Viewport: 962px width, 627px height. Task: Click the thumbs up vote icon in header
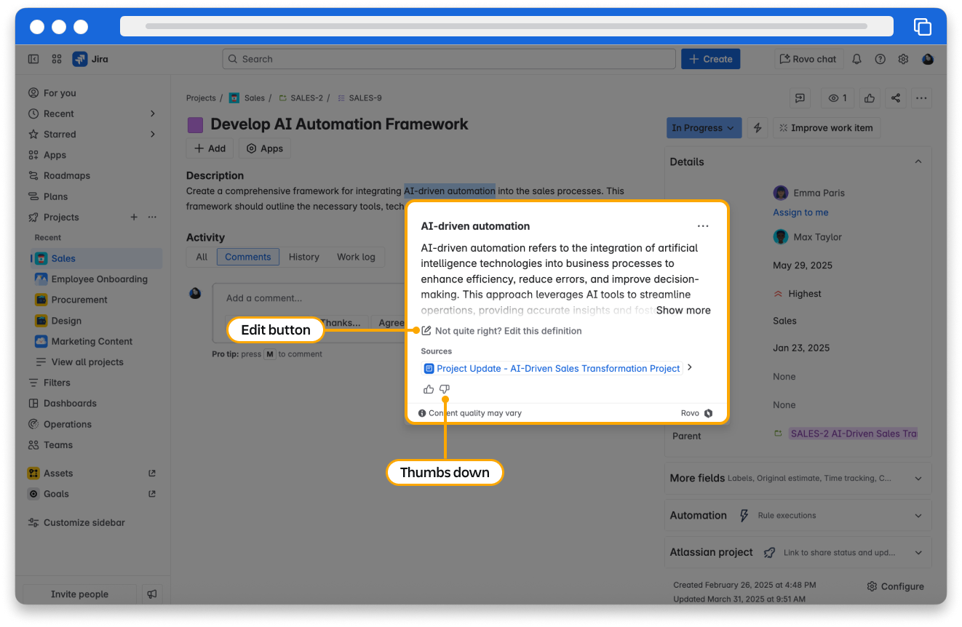870,97
